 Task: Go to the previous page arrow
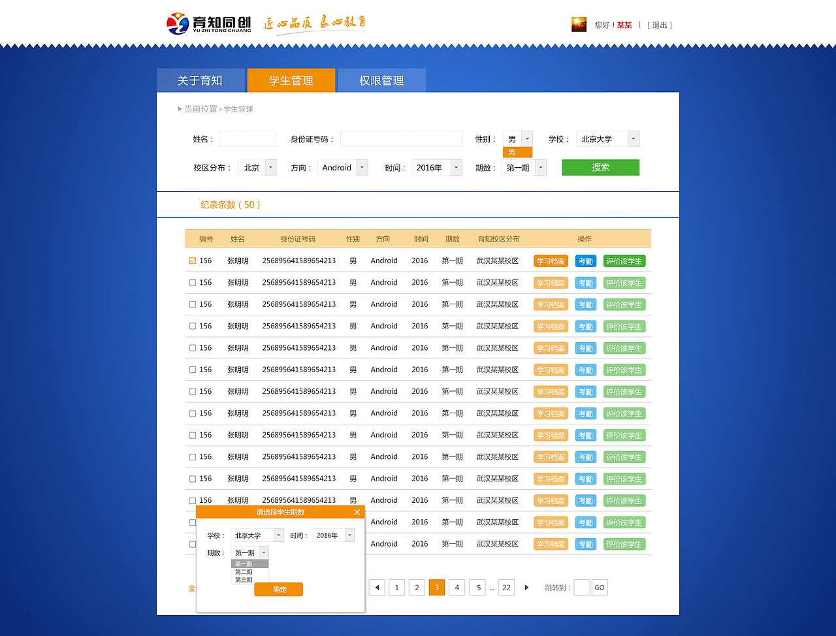pyautogui.click(x=377, y=588)
